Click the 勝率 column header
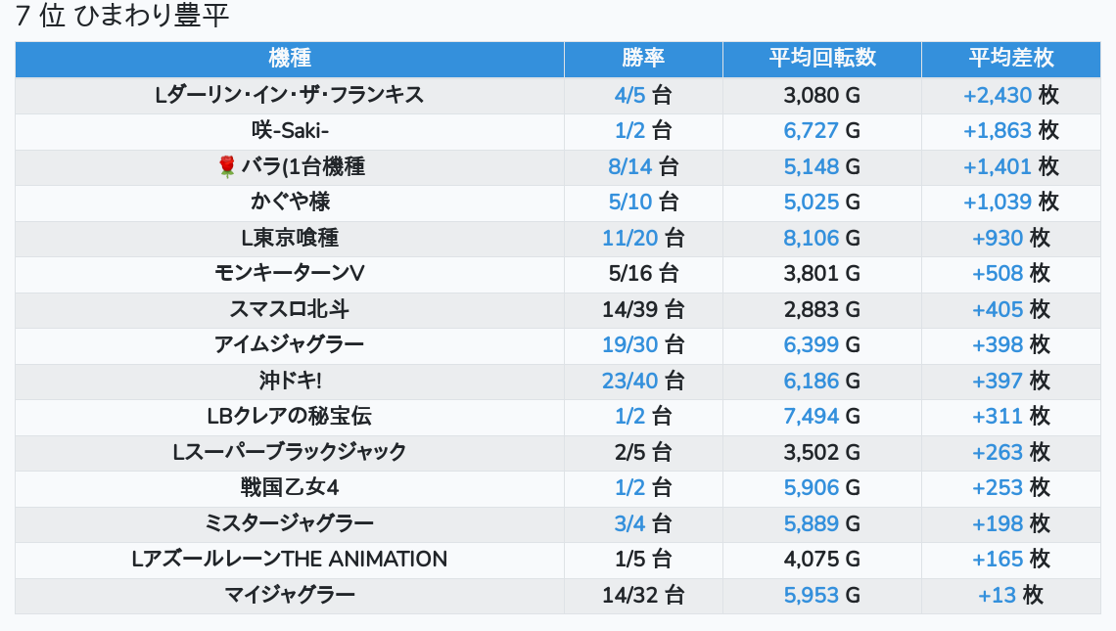This screenshot has width=1116, height=631. click(x=643, y=58)
